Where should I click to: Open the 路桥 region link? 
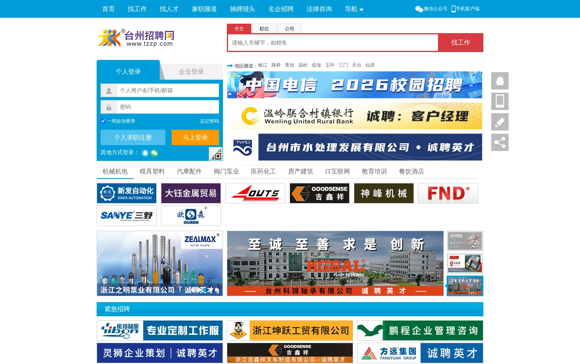coord(276,65)
